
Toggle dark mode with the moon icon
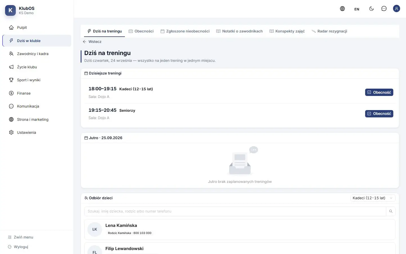coord(371,9)
